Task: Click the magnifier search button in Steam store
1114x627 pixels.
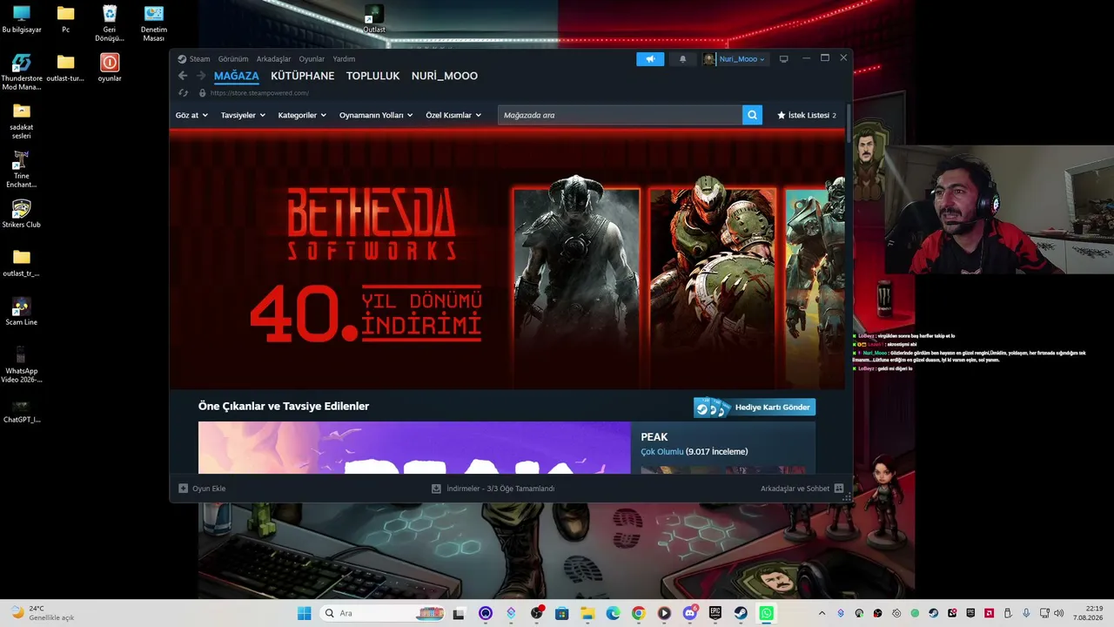Action: pyautogui.click(x=752, y=115)
